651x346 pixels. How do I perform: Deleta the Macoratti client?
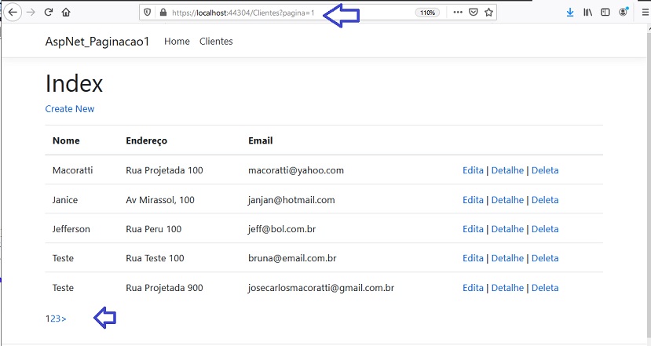(545, 170)
